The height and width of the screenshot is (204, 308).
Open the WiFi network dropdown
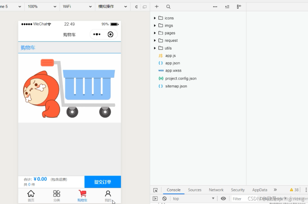pyautogui.click(x=77, y=6)
